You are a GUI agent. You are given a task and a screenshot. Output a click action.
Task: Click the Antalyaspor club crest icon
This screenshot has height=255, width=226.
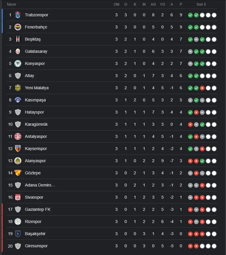pos(18,136)
